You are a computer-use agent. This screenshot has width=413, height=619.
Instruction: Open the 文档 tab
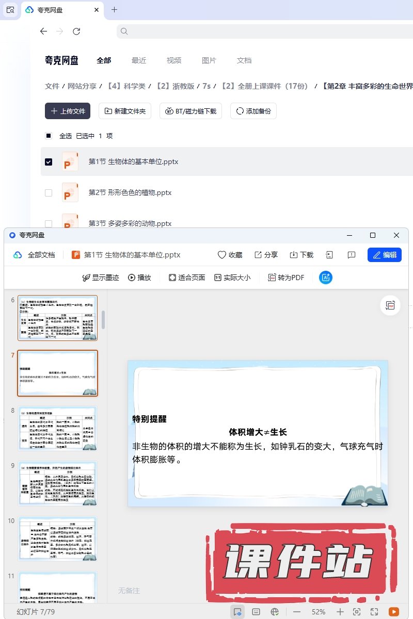point(244,60)
